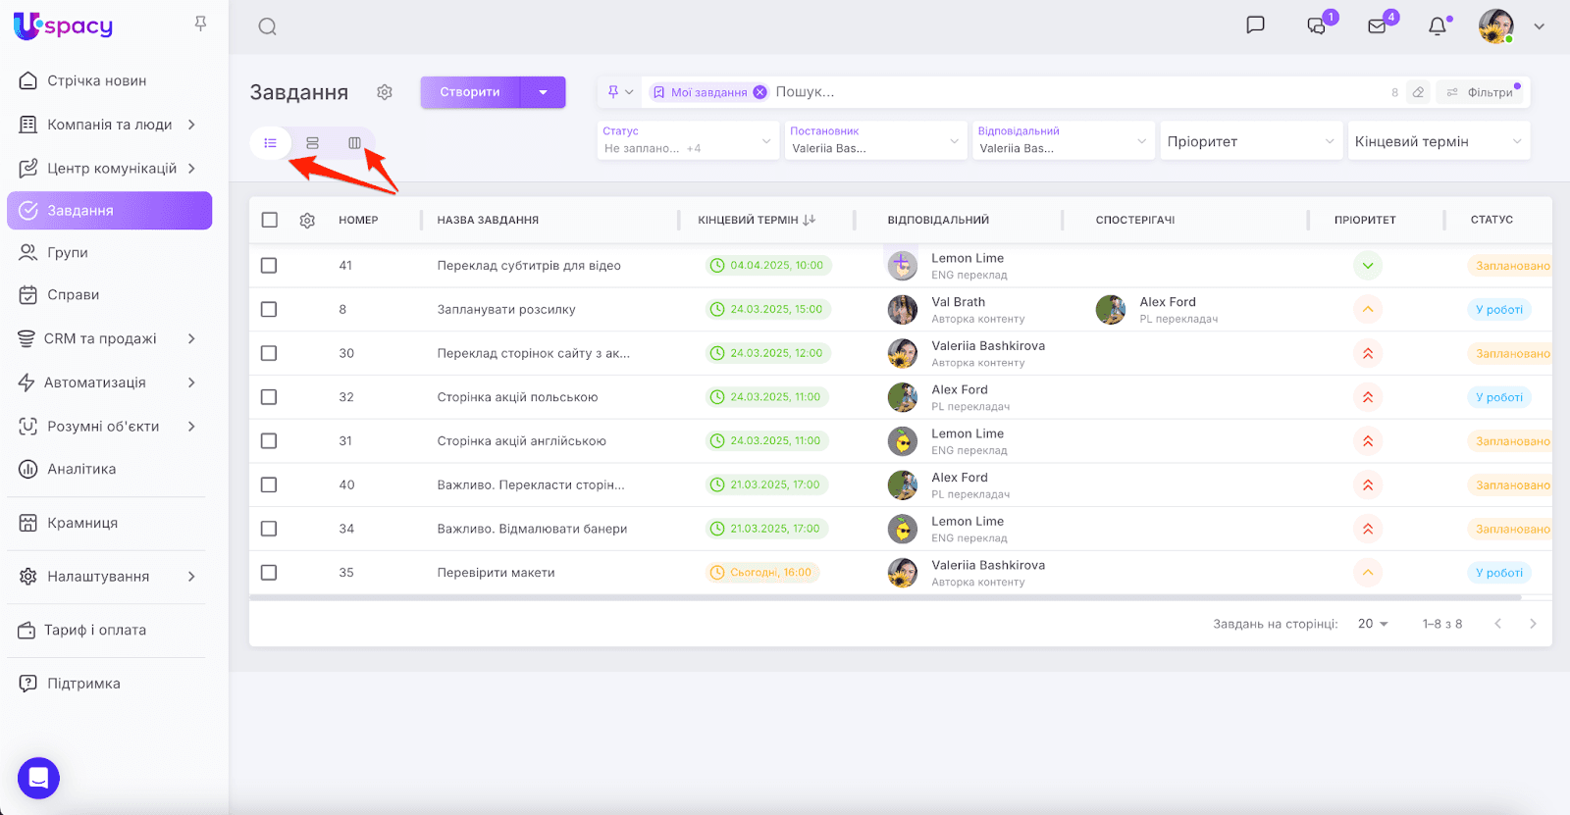Open the Пріоритет filter dropdown

tap(1251, 141)
